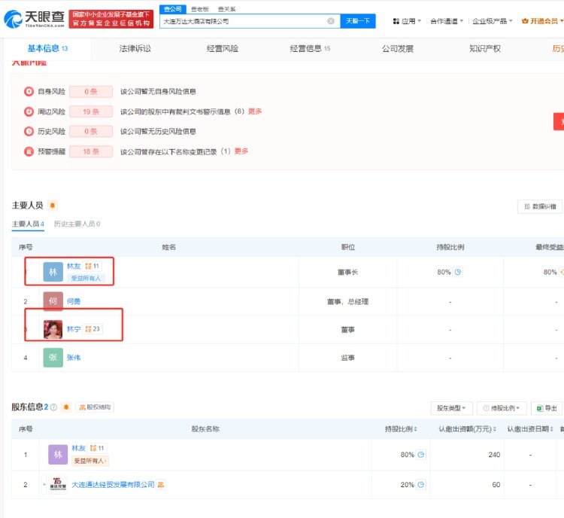The height and width of the screenshot is (518, 564).
Task: Click the pie icon next to 董事长's 80%
Action: pyautogui.click(x=457, y=272)
